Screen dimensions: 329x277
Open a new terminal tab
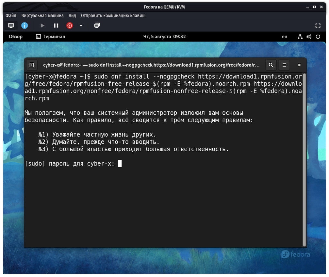[x=32, y=65]
